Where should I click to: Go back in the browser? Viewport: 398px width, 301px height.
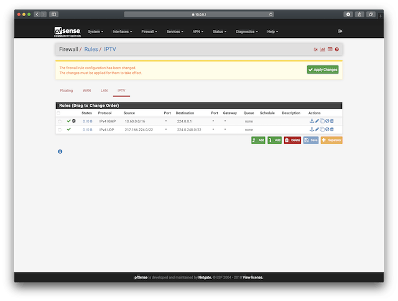point(37,14)
